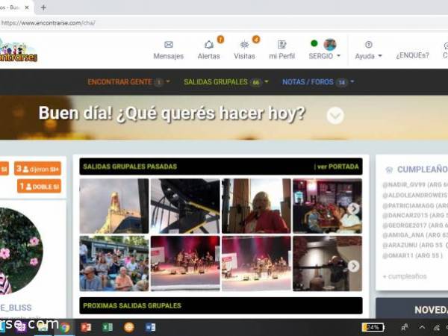The image size is (448, 336).
Task: Click the green online status dot
Action: click(x=314, y=43)
